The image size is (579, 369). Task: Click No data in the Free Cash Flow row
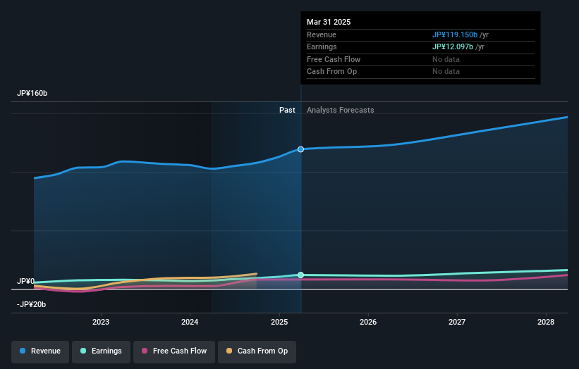coord(446,59)
